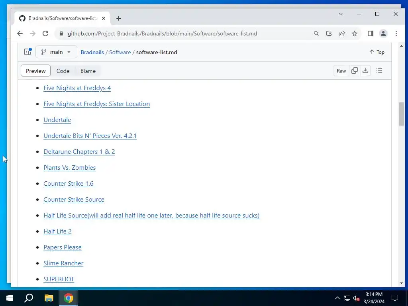Open Five Nights at Freddys 4 link

[77, 88]
